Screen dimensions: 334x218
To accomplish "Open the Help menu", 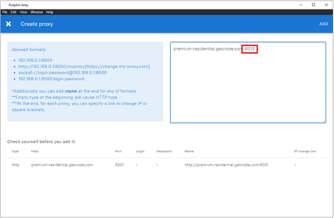I will pos(49,12).
